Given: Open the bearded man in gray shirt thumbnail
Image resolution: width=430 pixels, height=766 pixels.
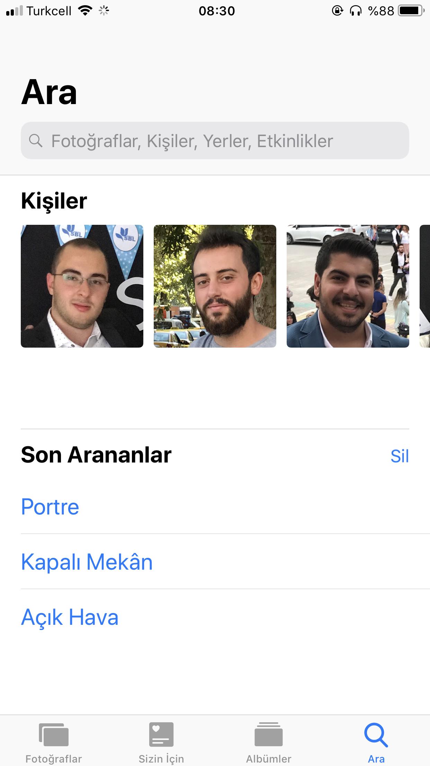Looking at the screenshot, I should point(215,286).
